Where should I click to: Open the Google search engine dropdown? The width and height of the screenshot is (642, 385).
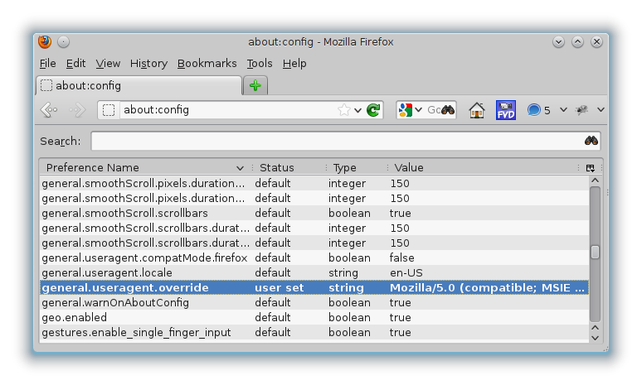tap(410, 110)
